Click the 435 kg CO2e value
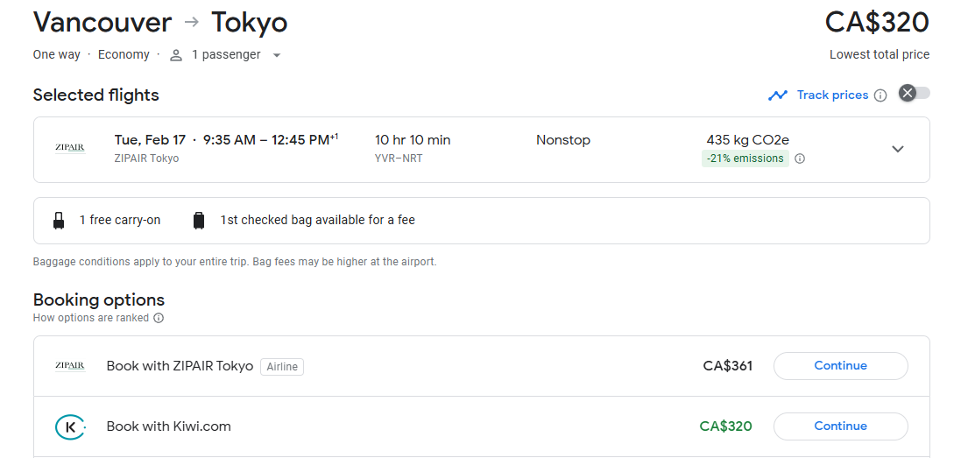975x458 pixels. click(x=747, y=140)
